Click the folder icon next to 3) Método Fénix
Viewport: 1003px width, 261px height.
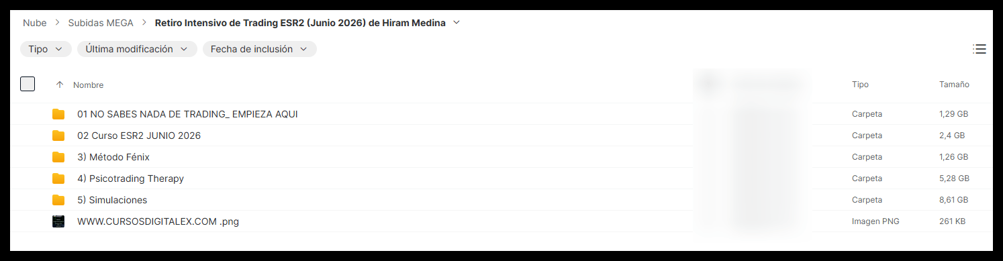point(58,157)
